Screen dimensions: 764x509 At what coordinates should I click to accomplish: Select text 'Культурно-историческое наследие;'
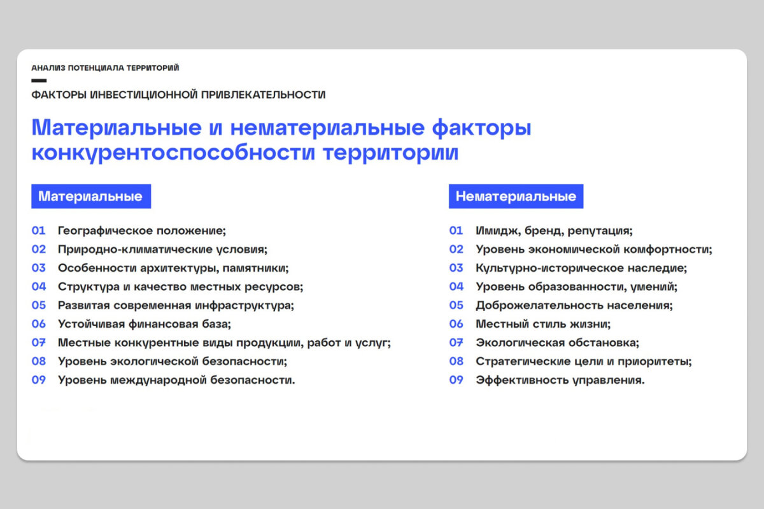pyautogui.click(x=581, y=268)
